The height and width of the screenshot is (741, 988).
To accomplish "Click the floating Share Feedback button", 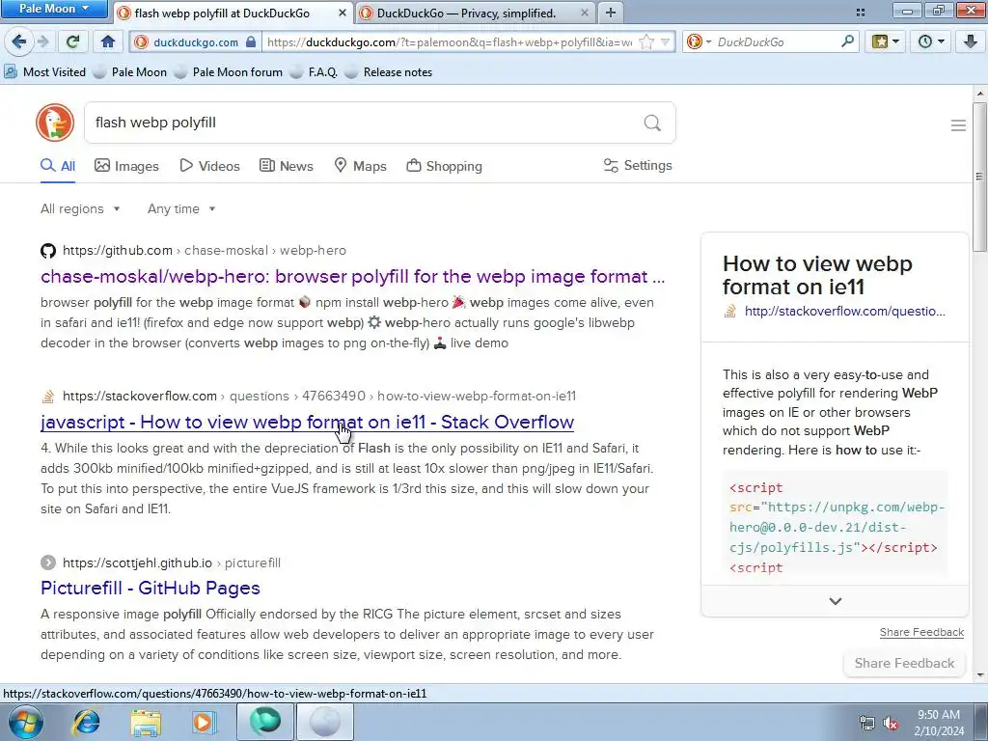I will click(x=904, y=663).
